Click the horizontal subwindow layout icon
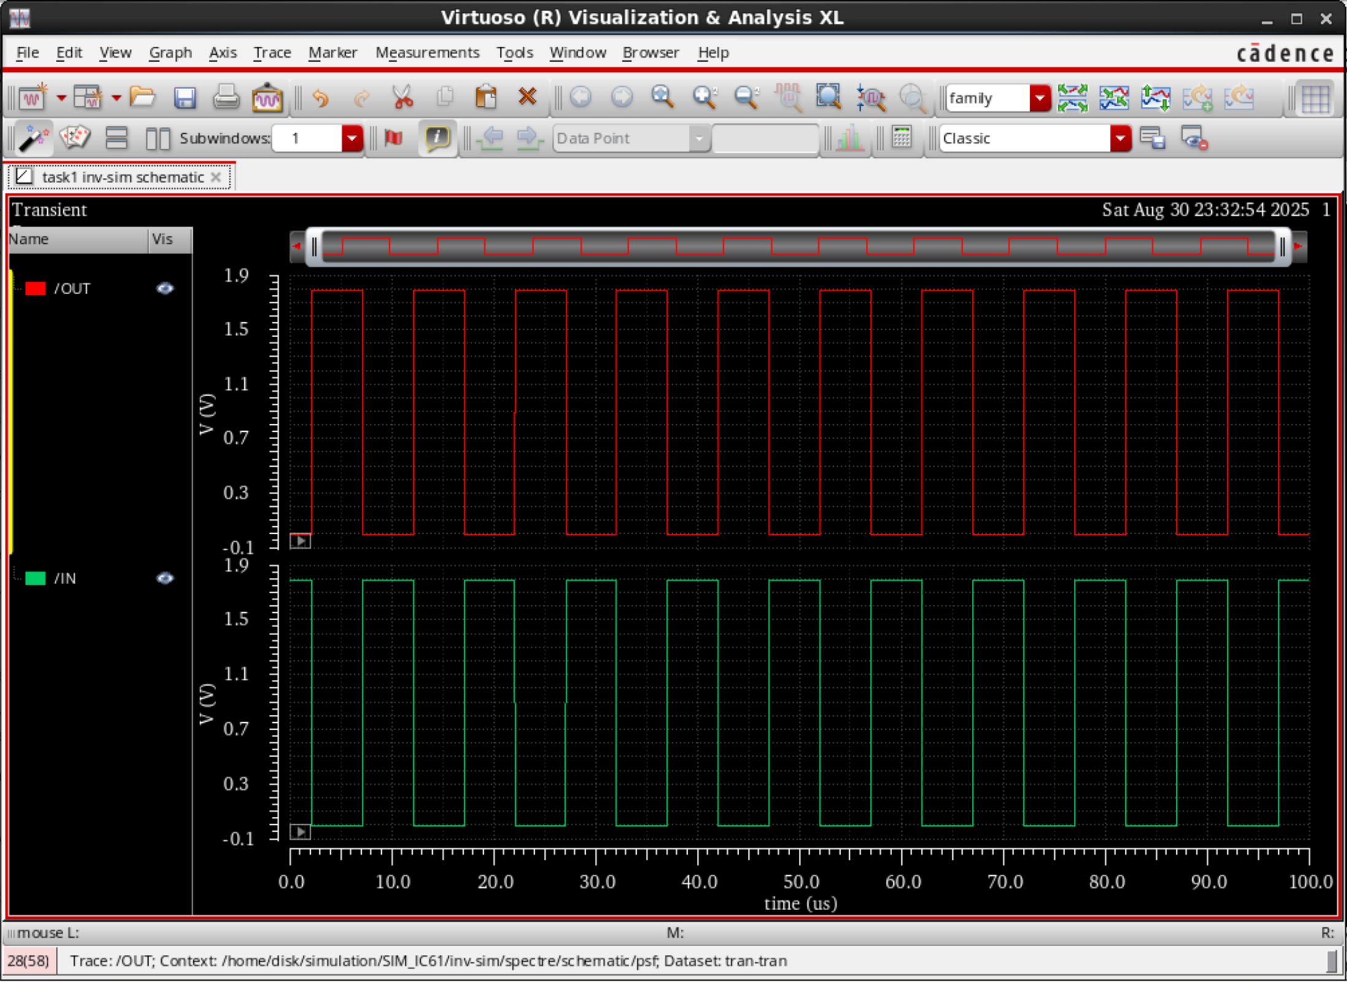 point(116,138)
